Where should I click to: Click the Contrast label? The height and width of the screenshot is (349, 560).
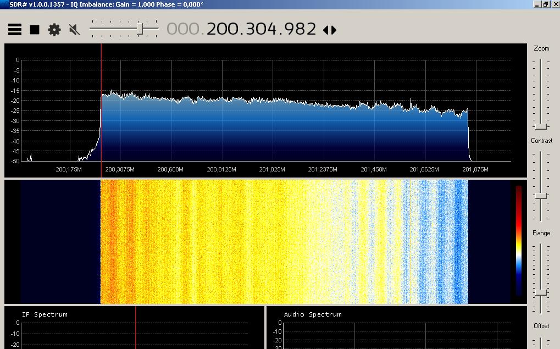tap(541, 140)
